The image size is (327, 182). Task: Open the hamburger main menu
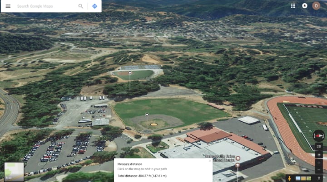[x=8, y=6]
